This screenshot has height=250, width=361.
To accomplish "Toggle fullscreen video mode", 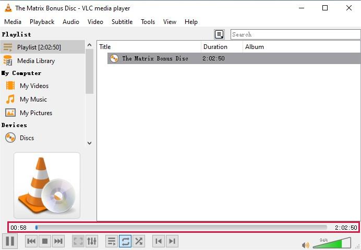I will [78, 241].
